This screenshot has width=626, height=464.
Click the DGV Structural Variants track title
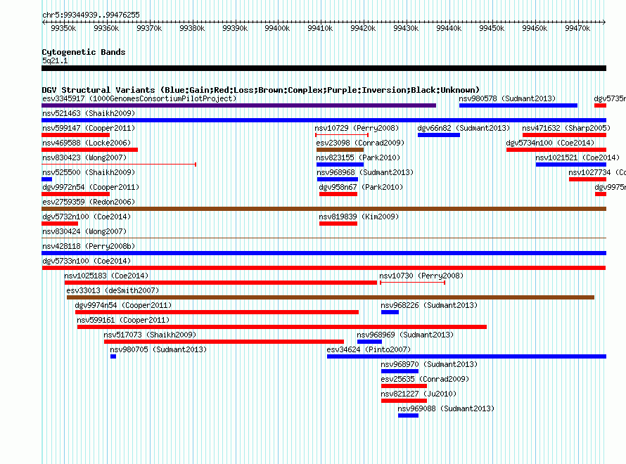(261, 90)
